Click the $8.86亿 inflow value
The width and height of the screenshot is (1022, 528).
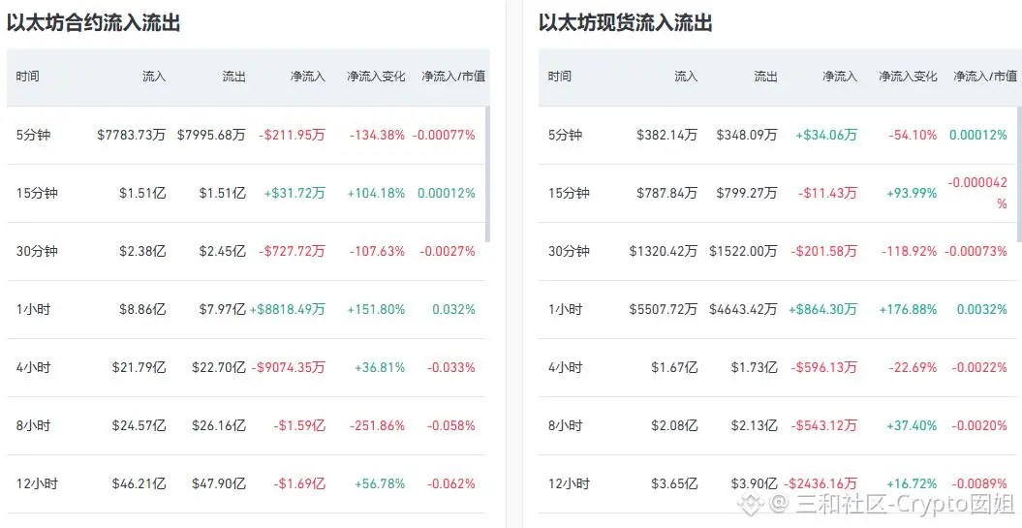pos(142,309)
